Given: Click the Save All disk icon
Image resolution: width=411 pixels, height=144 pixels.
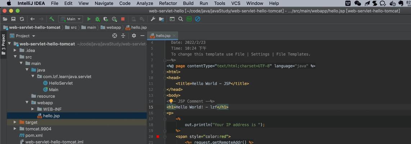Looking at the screenshot, I should [13, 19].
